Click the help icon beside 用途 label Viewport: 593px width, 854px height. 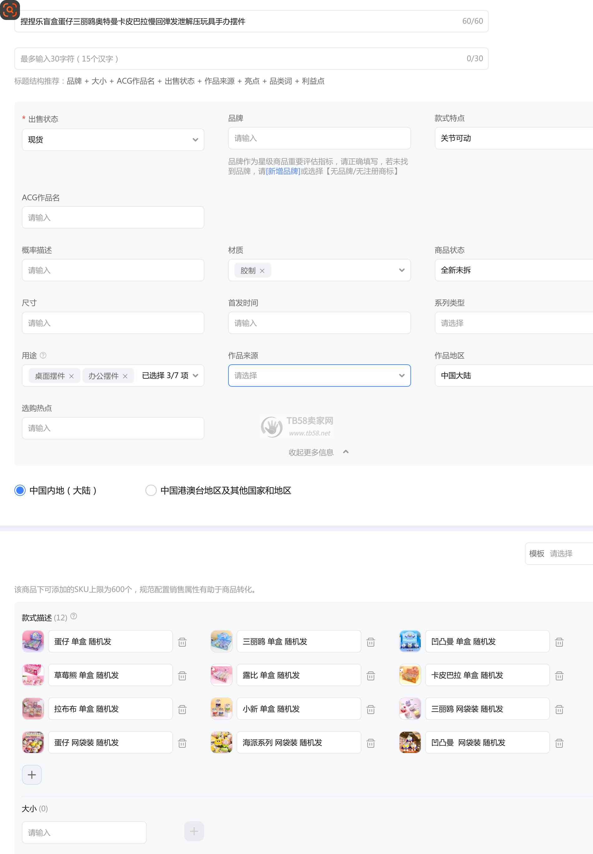point(43,355)
